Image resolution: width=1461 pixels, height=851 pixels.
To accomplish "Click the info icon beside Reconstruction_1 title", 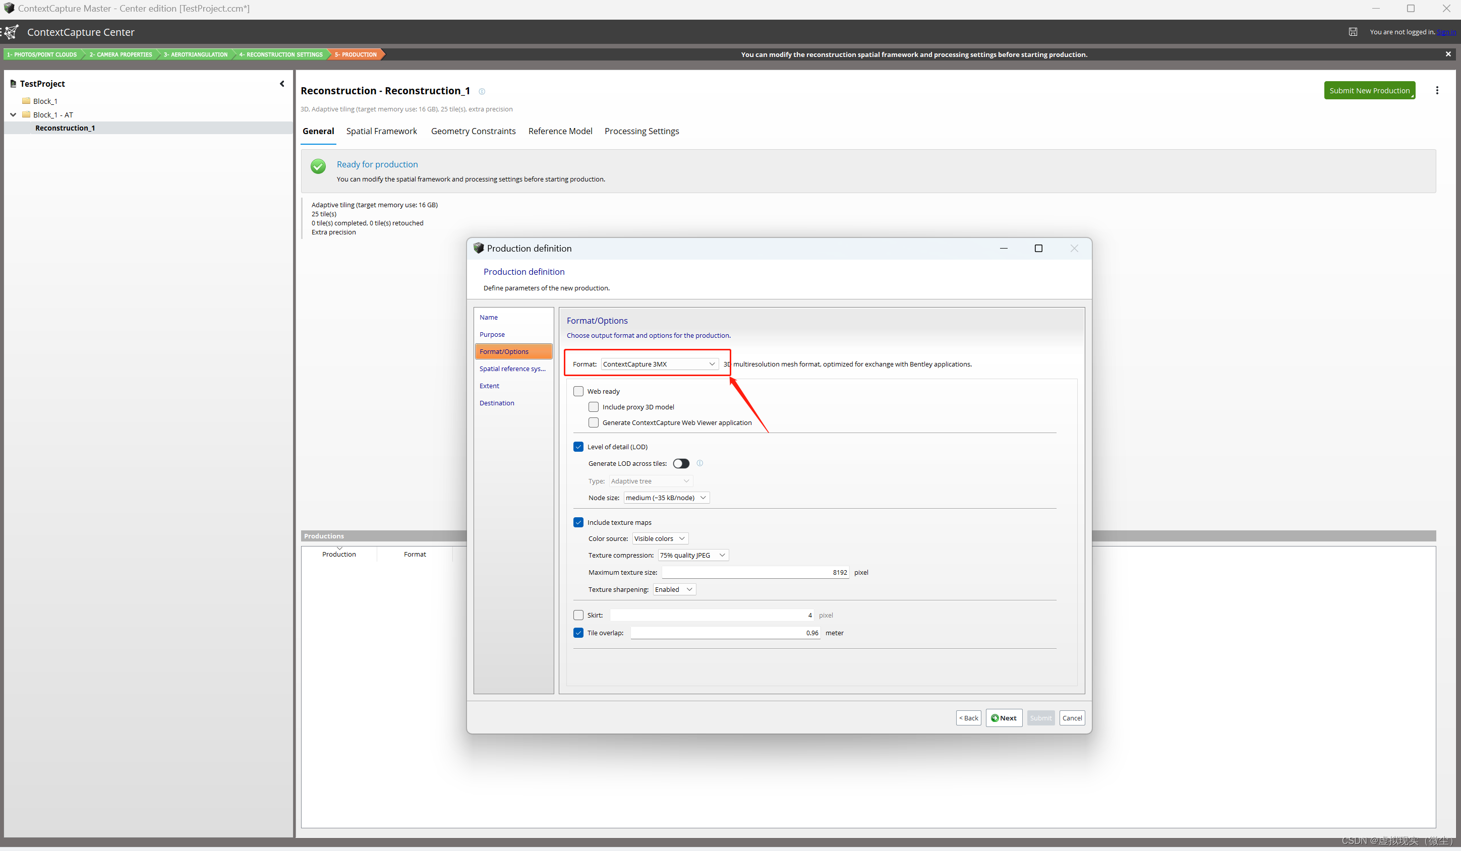I will click(x=482, y=92).
